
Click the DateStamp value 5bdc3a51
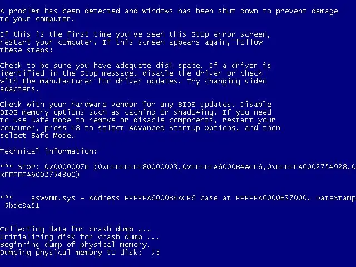[x=22, y=206]
